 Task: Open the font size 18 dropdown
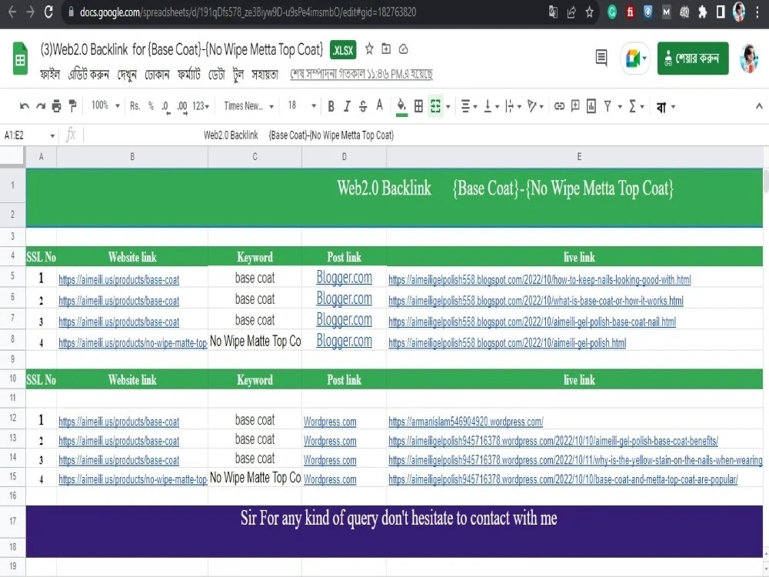click(301, 106)
